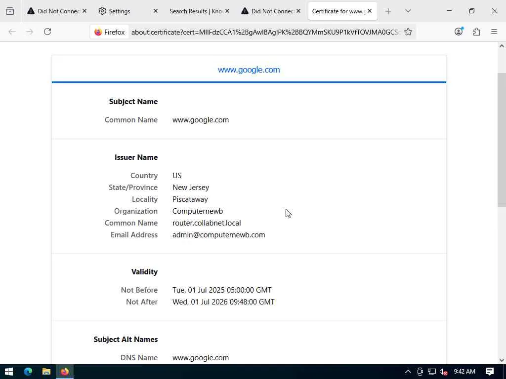Reload the certificate page

click(47, 32)
